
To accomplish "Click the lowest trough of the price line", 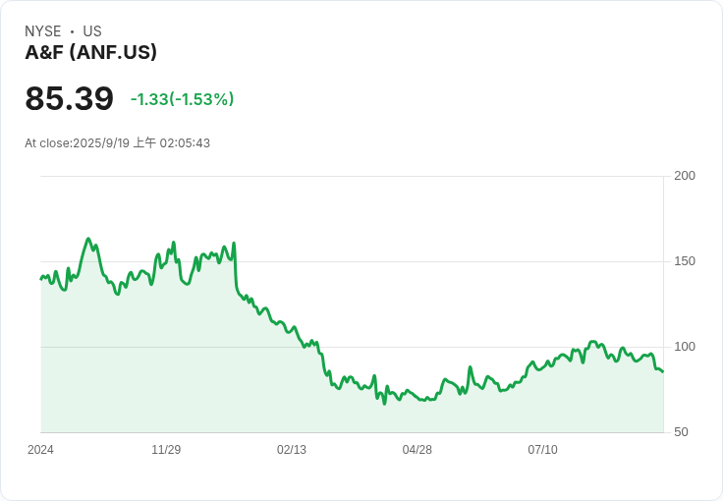I will (x=384, y=403).
